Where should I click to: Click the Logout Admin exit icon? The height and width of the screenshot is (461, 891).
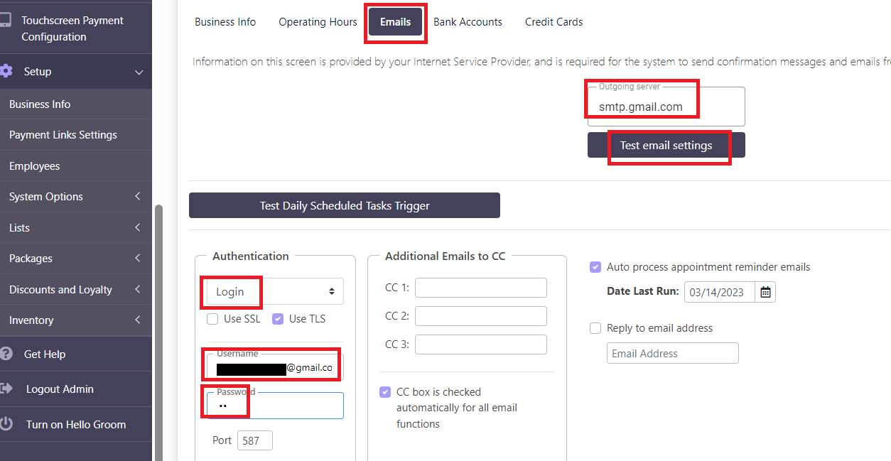coord(6,389)
